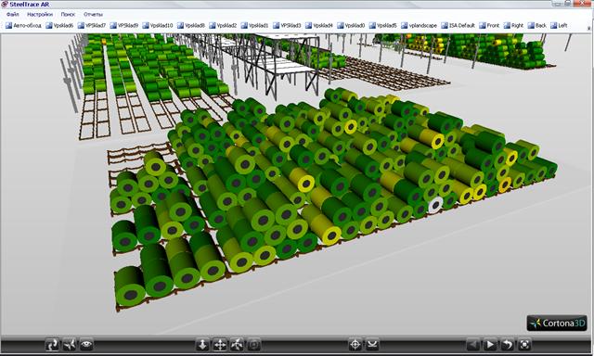Open the Отчеты menu
Image resolution: width=594 pixels, height=356 pixels.
(93, 15)
